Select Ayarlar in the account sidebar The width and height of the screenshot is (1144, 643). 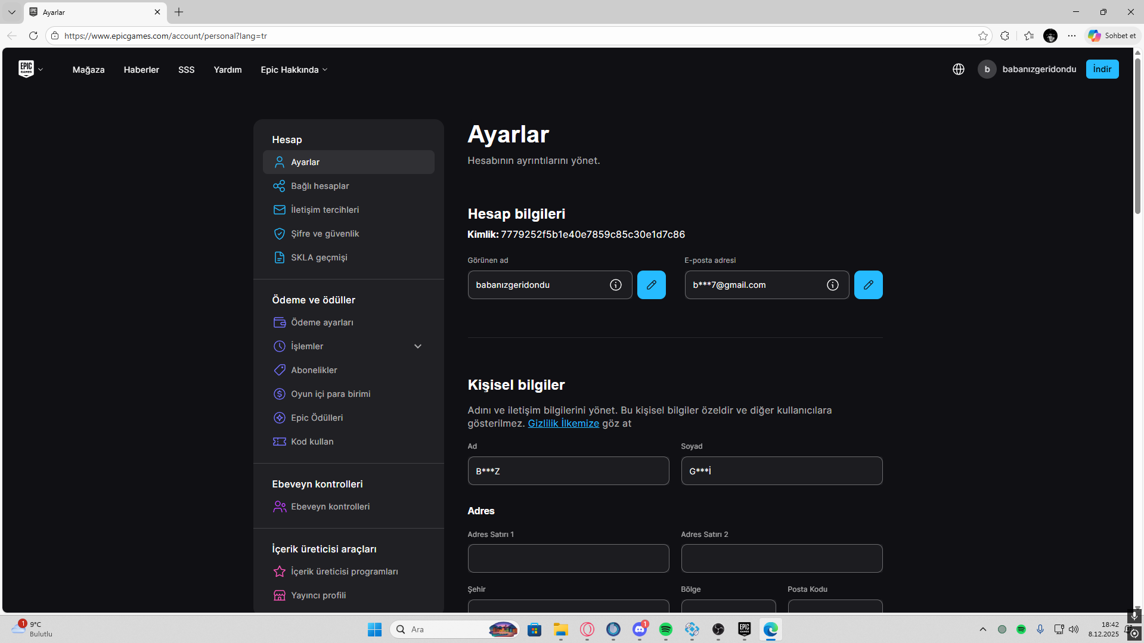click(x=349, y=162)
